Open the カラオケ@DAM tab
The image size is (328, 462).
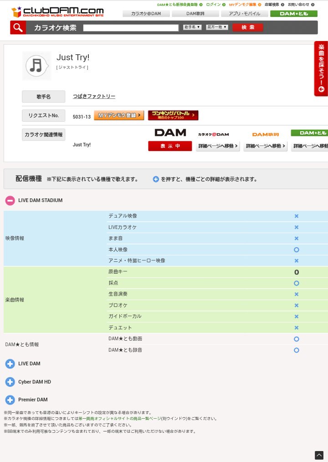pos(146,14)
